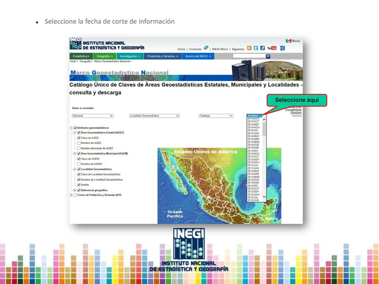Check Nombre abreviado de AGEE
Screen dimensions: 379x284
tap(79, 148)
